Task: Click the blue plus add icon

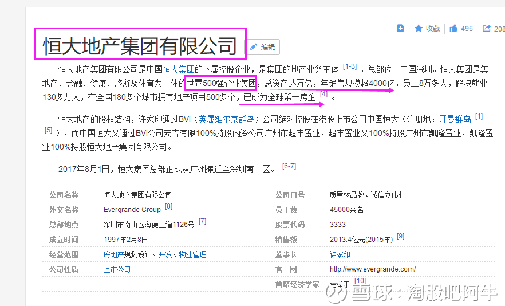Action: pos(400,29)
